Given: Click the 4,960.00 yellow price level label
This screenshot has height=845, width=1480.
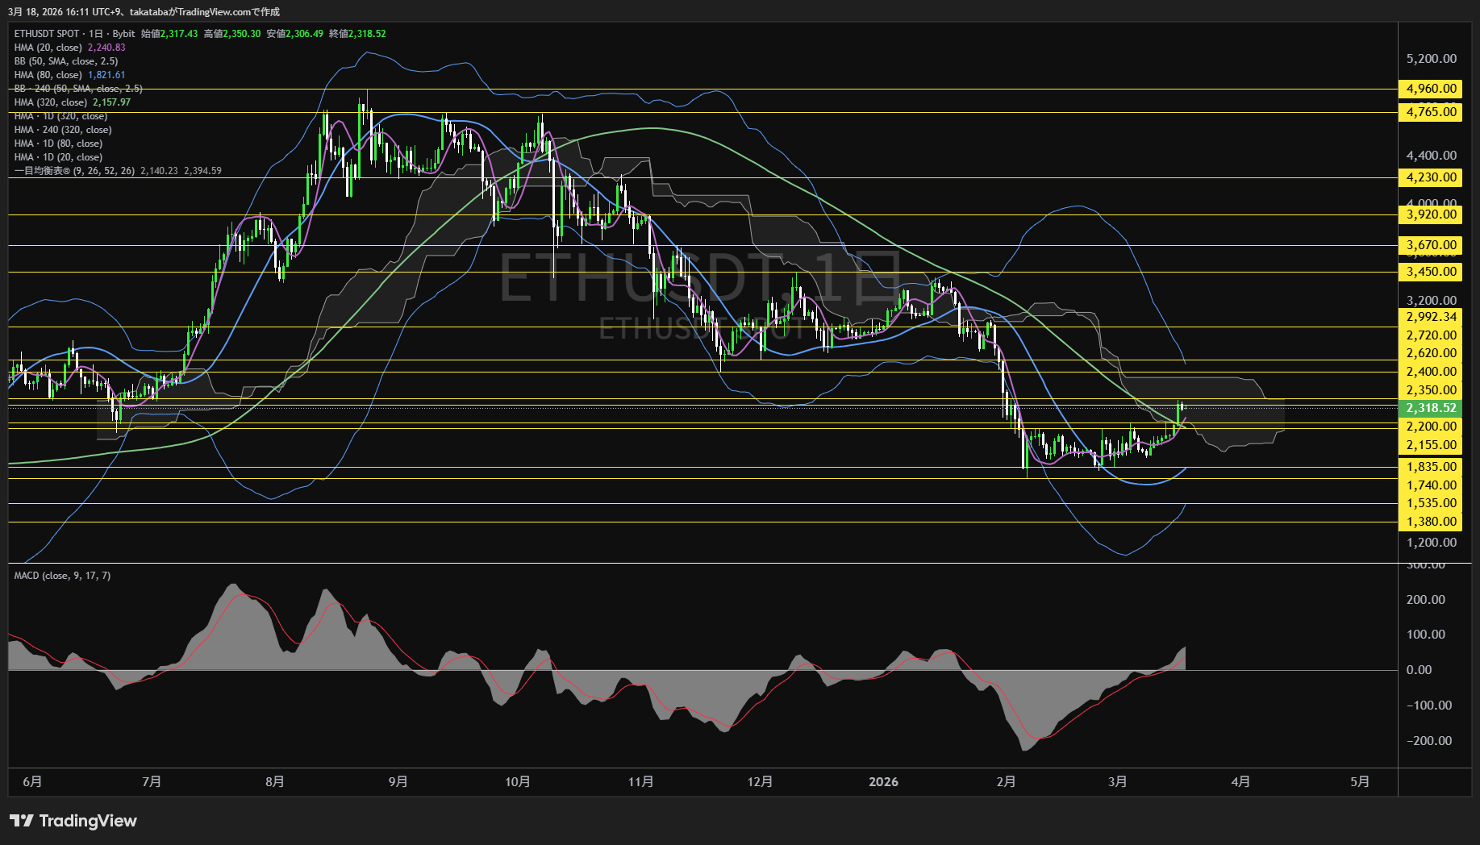Looking at the screenshot, I should (1431, 89).
